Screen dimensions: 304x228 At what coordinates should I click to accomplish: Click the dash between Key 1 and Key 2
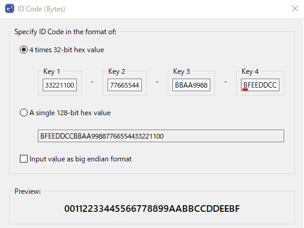[92, 82]
